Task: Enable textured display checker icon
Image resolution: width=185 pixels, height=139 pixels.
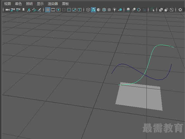Action: coord(109,10)
